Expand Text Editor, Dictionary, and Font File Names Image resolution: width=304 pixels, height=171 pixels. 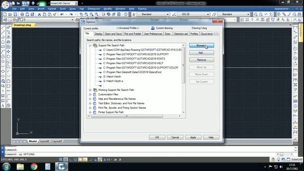tap(90, 104)
